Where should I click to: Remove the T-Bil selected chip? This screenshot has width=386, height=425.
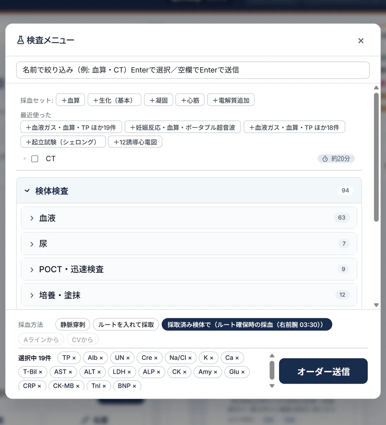click(40, 372)
